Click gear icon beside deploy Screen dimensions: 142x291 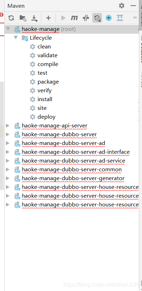[33, 117]
